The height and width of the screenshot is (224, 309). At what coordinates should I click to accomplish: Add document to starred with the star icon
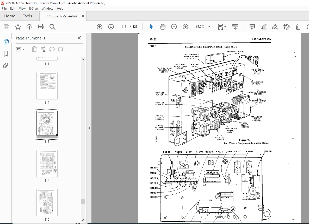click(18, 27)
